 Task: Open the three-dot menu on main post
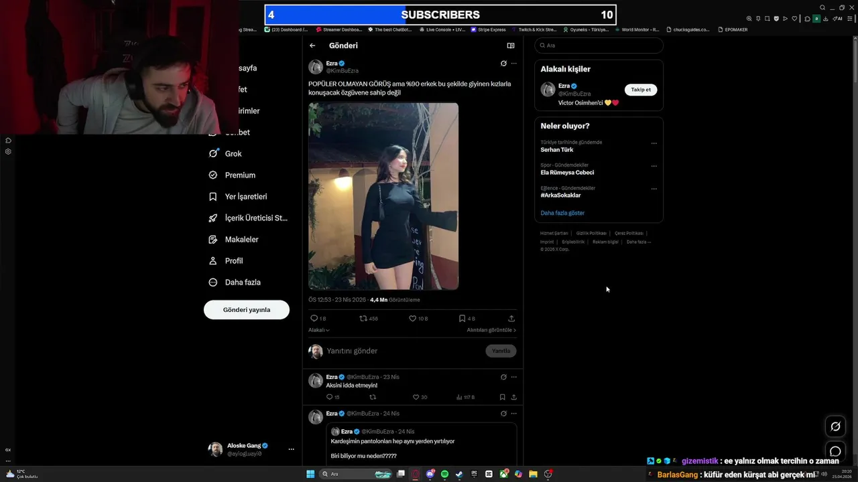pos(514,64)
